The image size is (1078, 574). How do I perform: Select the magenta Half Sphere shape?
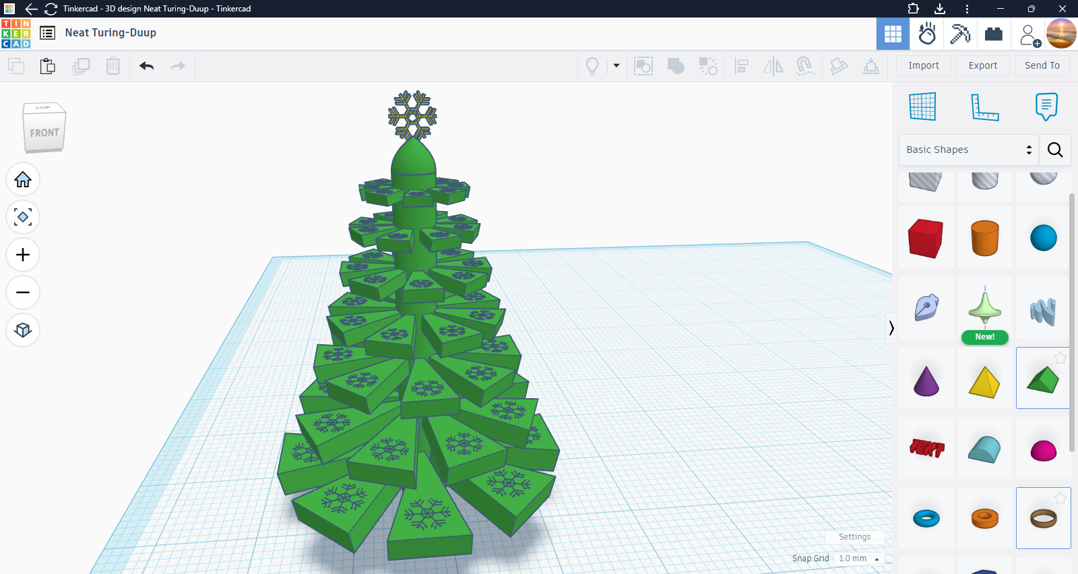tap(1044, 449)
